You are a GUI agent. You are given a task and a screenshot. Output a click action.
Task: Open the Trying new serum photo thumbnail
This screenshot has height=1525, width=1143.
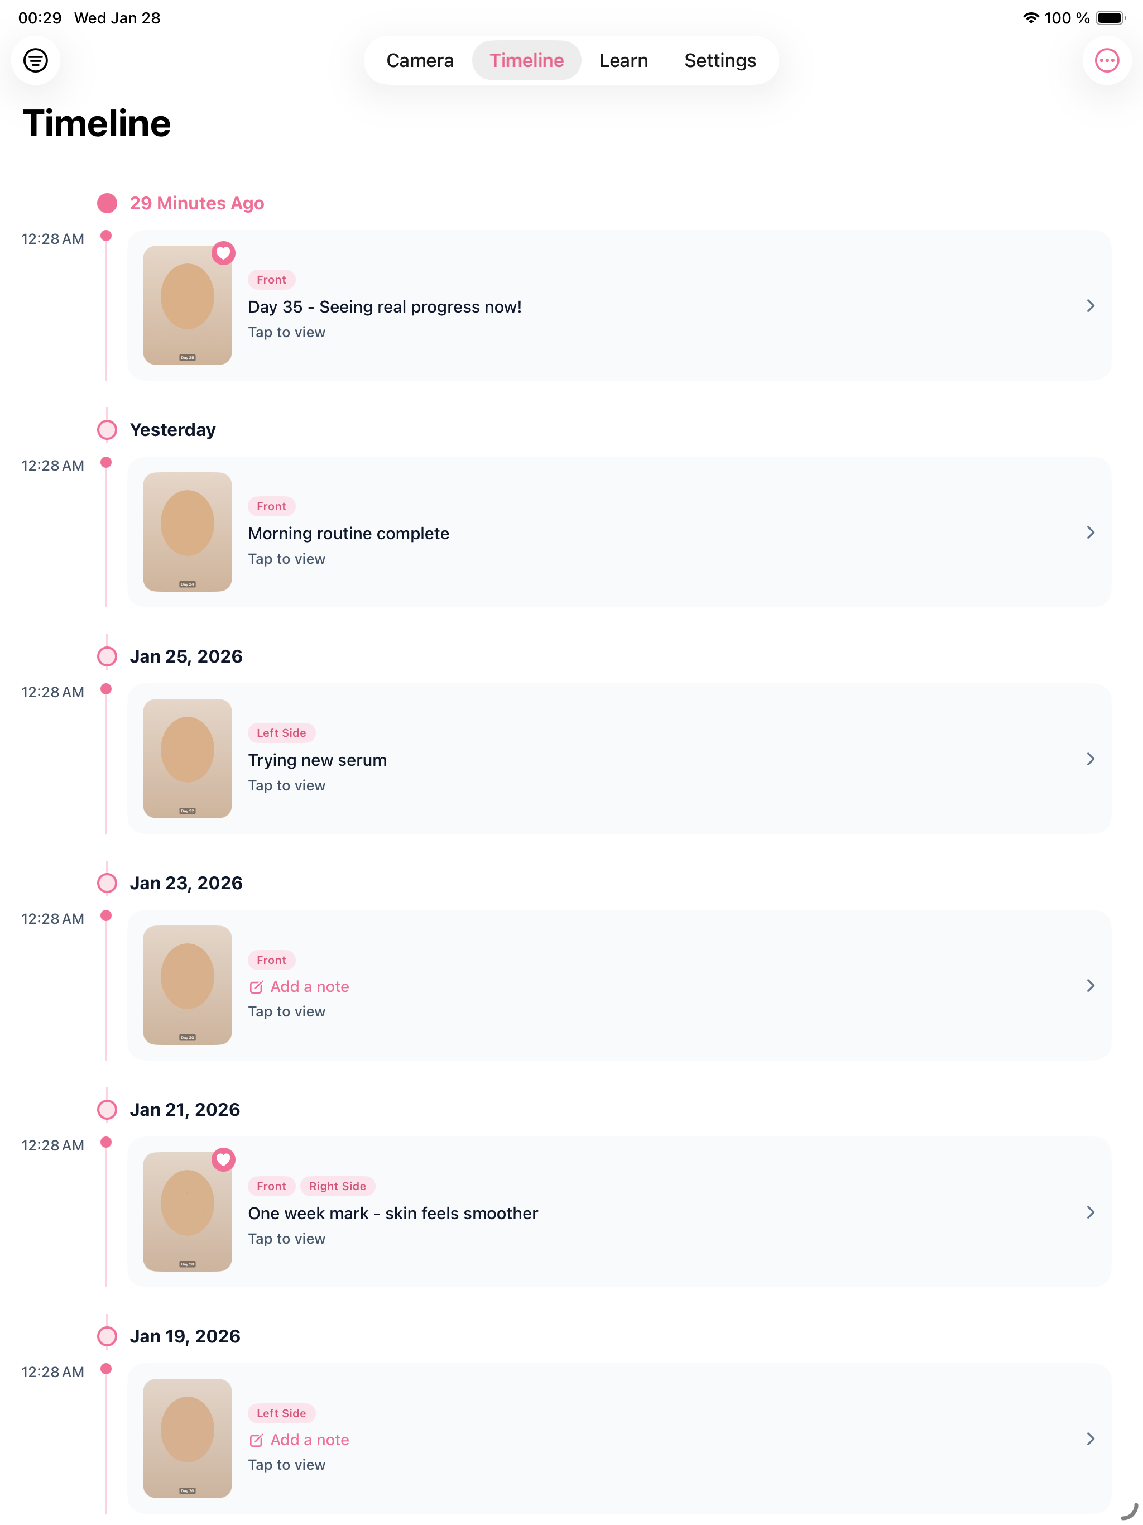[188, 759]
